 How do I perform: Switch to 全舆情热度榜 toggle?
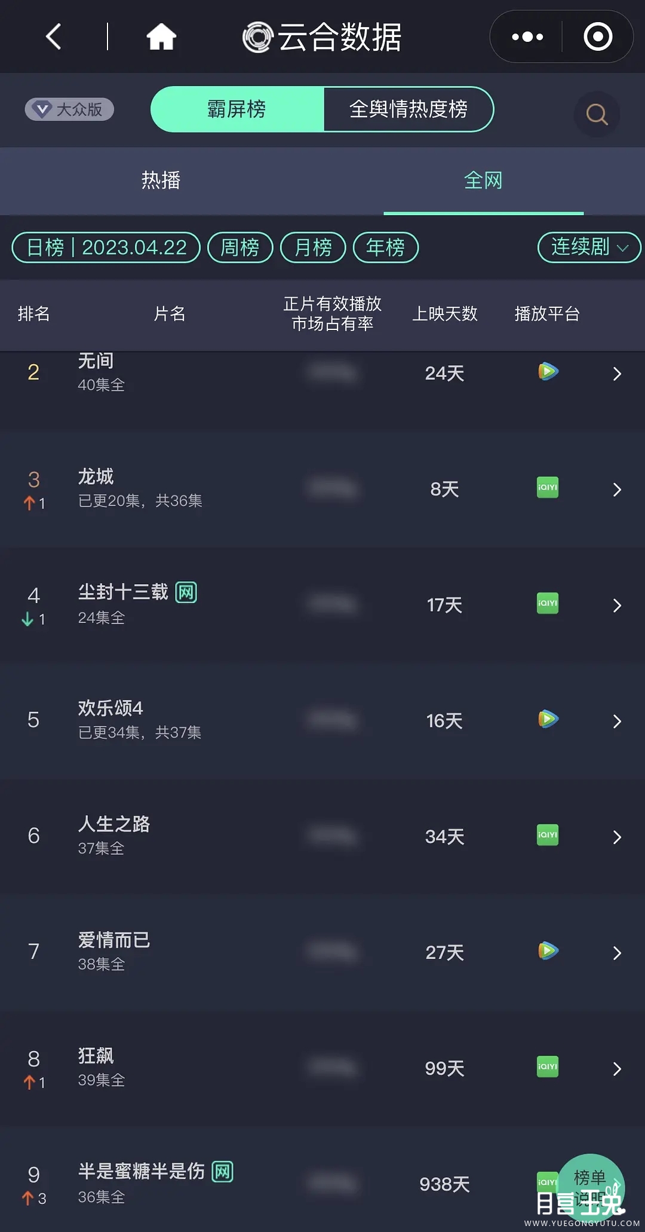[x=408, y=109]
